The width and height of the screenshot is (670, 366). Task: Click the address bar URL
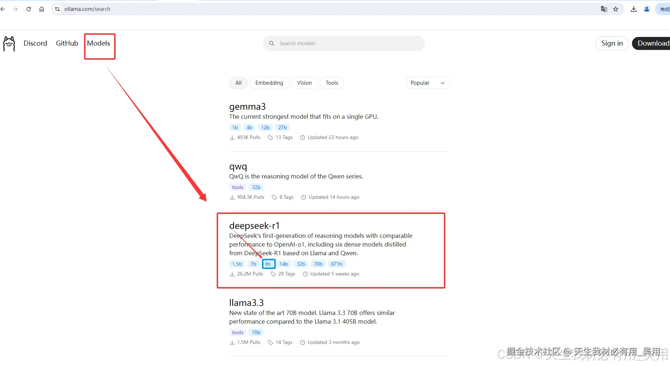click(87, 9)
